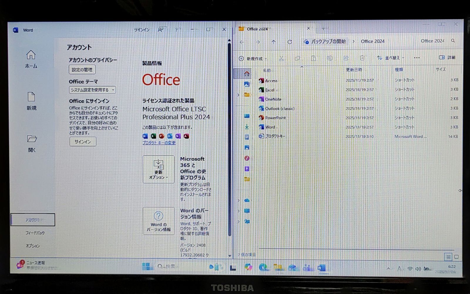Screen dimensions: 470x294
Task: Expand the chevron after バックアップの開始
Action: coord(353,41)
